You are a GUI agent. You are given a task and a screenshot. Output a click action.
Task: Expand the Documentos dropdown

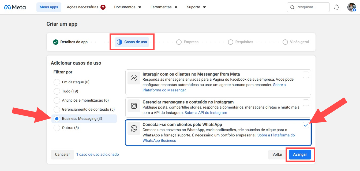[x=128, y=7]
